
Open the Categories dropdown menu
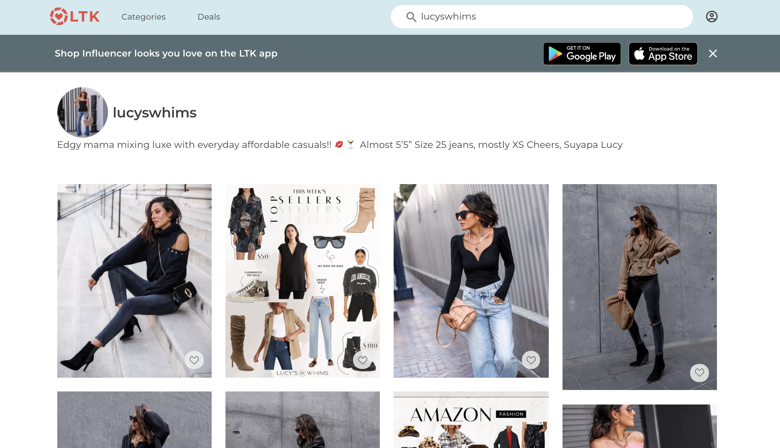click(143, 17)
